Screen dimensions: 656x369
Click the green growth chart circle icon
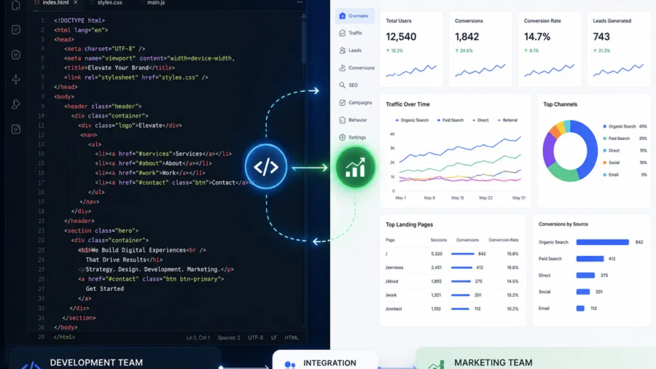click(355, 167)
